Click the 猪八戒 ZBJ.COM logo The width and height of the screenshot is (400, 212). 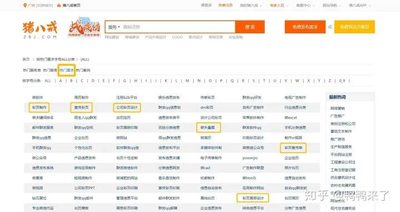pyautogui.click(x=40, y=30)
